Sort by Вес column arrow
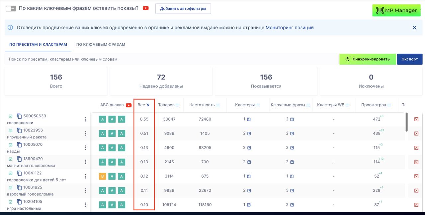425x215 pixels. tap(148, 105)
